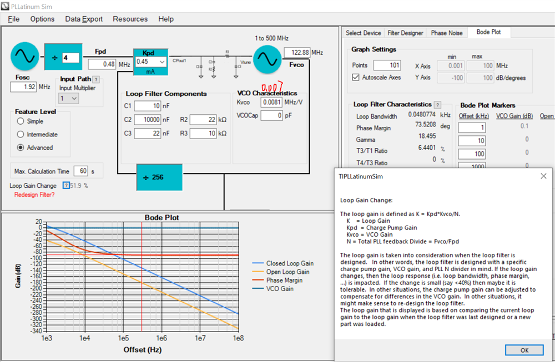555x362 pixels.
Task: Open Input Path help icon
Action: point(96,79)
